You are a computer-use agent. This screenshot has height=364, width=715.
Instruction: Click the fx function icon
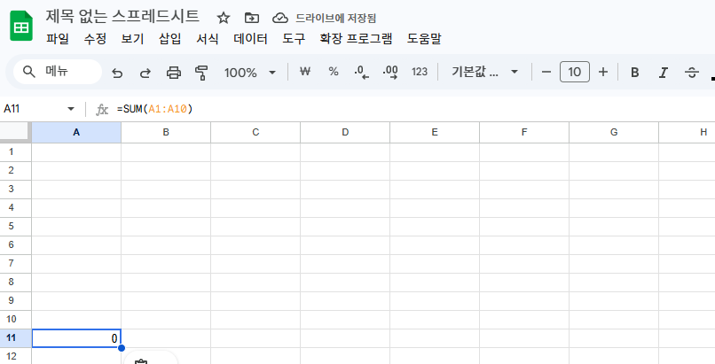pyautogui.click(x=102, y=109)
